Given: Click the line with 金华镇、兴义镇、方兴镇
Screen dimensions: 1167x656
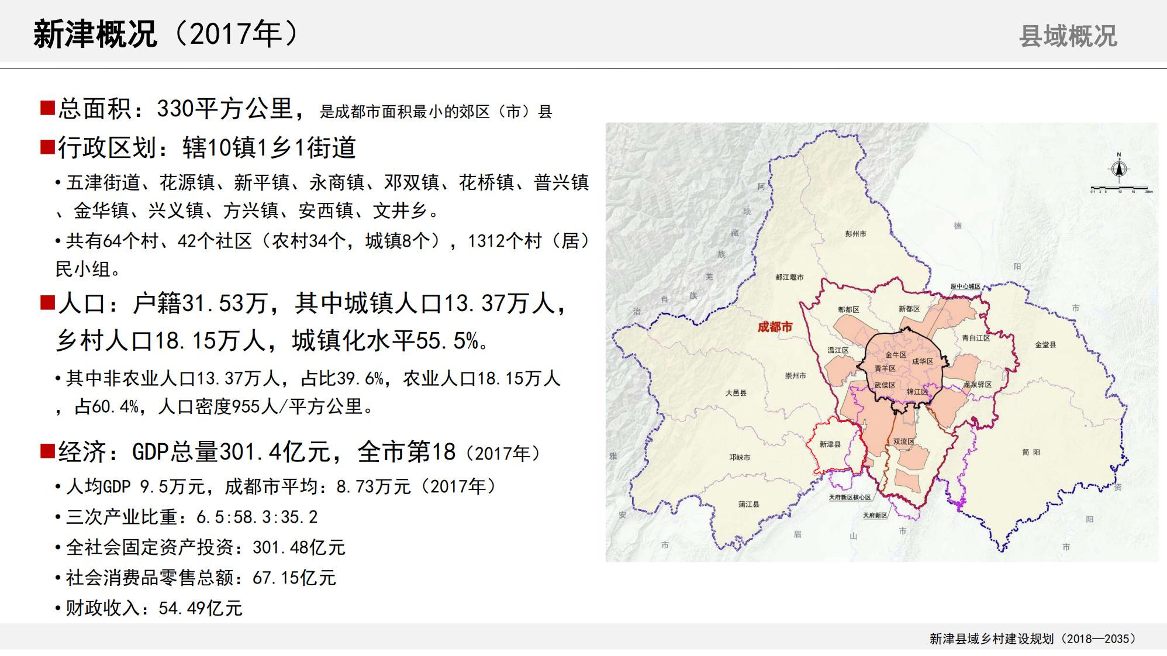Looking at the screenshot, I should tap(248, 210).
